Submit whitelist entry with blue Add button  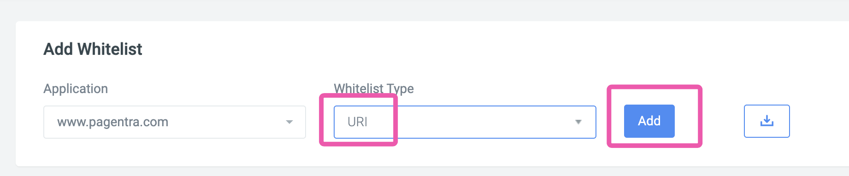649,121
